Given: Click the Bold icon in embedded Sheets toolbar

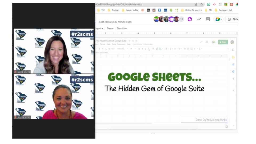Looking at the screenshot, I should click(x=139, y=49).
